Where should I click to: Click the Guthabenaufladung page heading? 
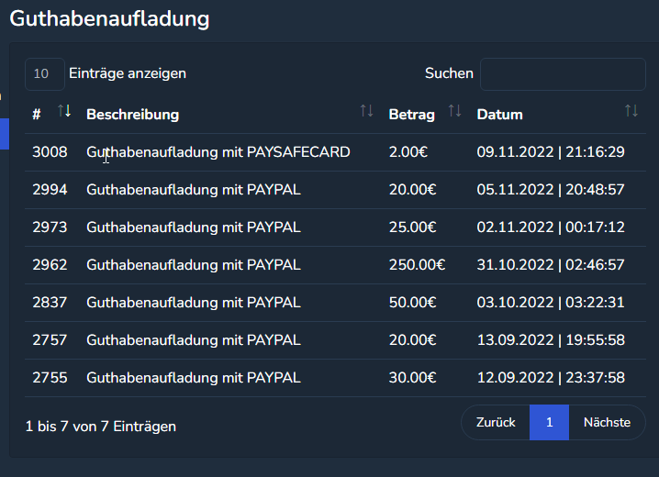click(x=109, y=17)
